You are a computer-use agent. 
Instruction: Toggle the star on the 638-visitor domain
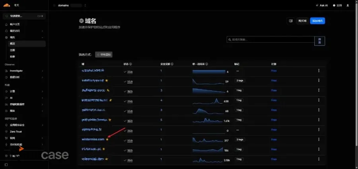coord(110,100)
